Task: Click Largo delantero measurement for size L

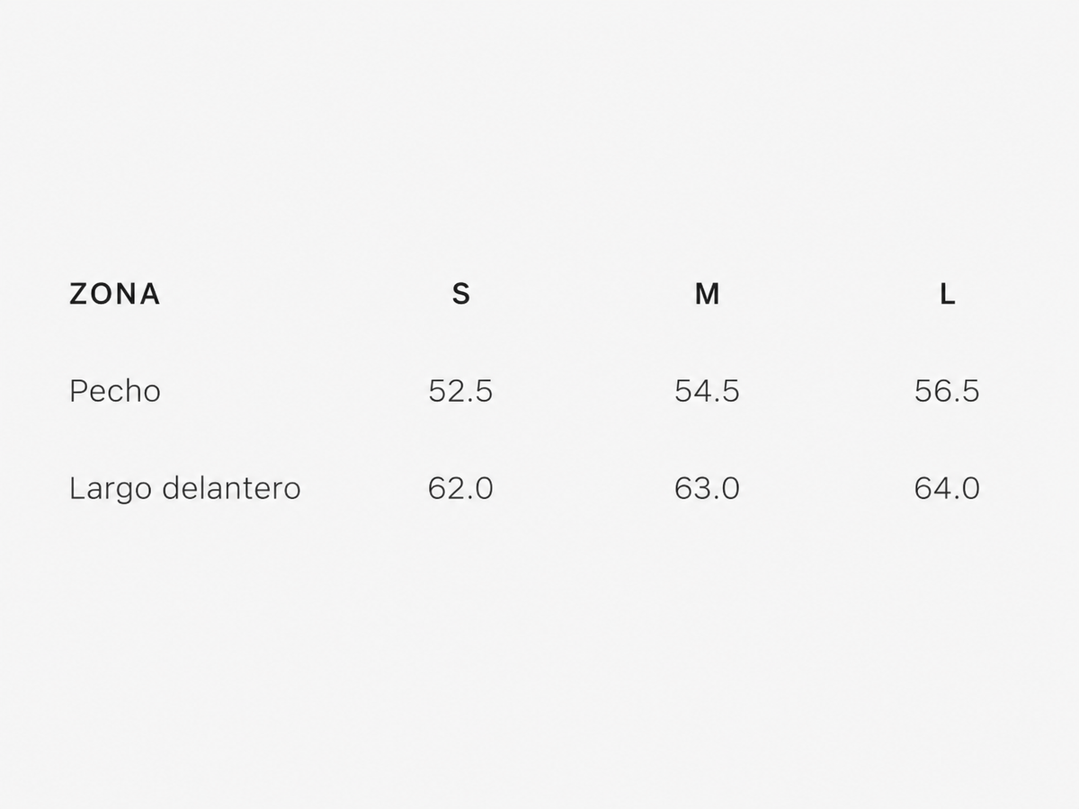Action: (x=947, y=488)
